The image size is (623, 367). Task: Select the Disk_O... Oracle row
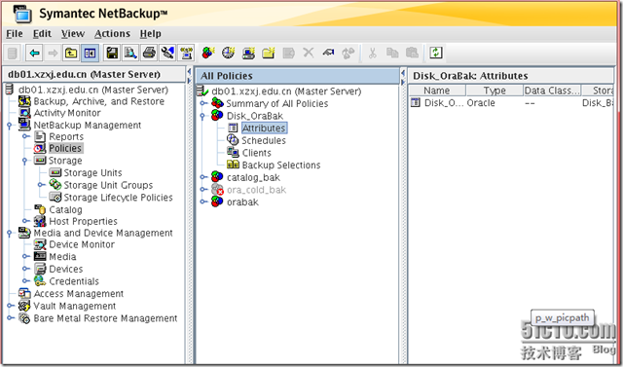click(x=512, y=103)
